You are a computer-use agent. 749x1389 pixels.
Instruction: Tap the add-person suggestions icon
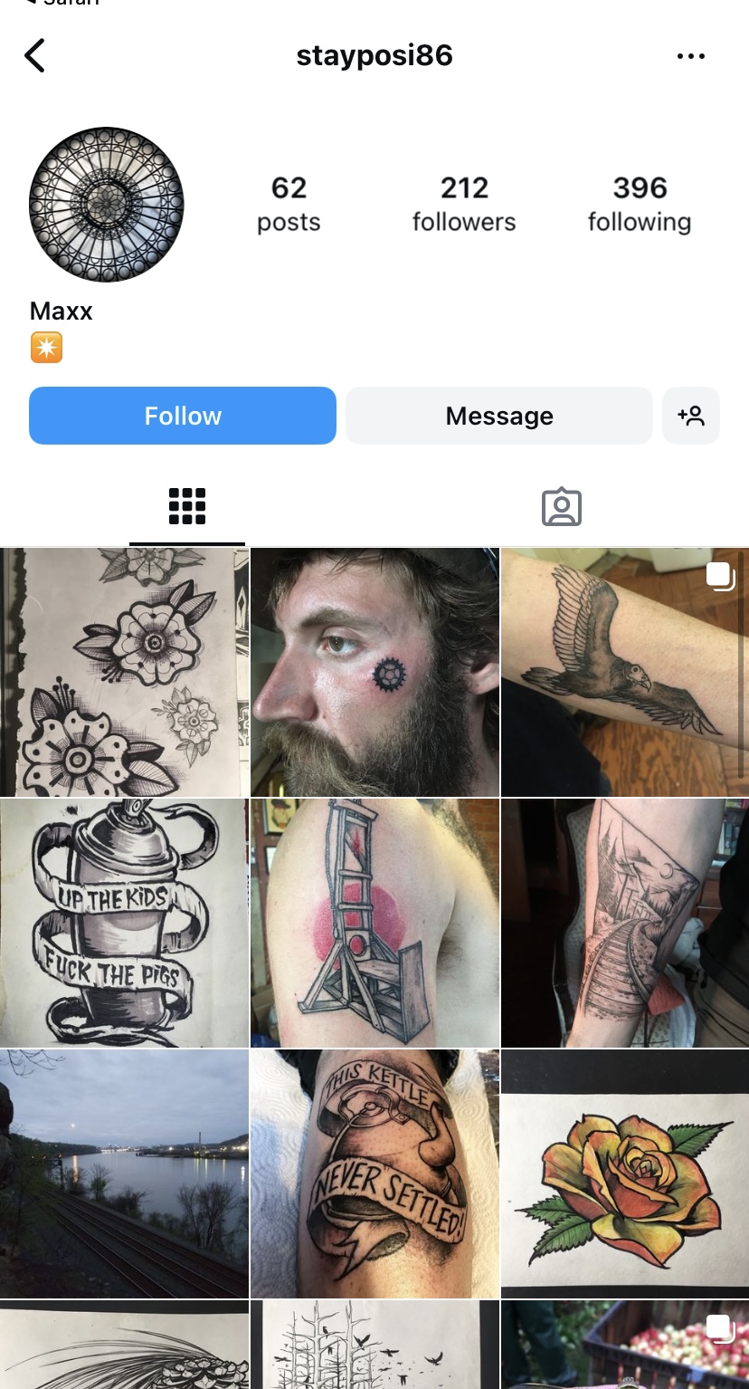coord(691,416)
